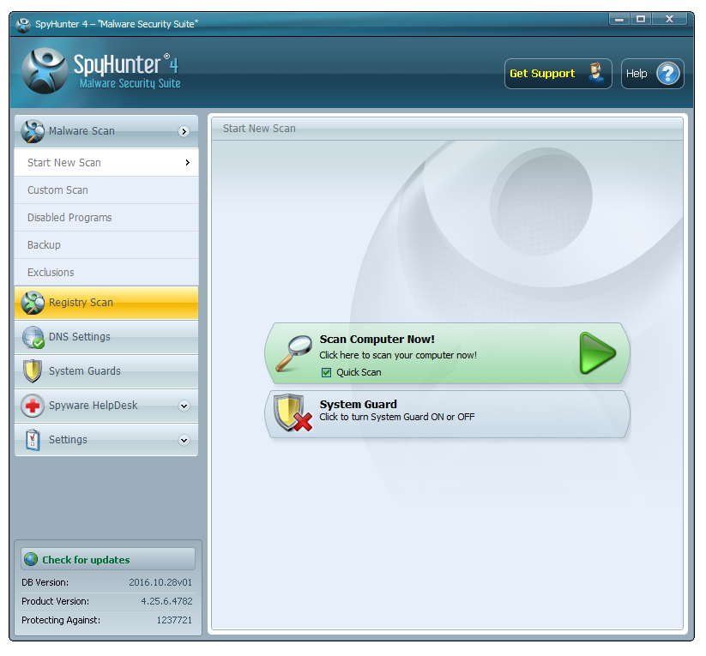Expand the Spyware HelpDesk section arrow
Viewport: 706px width, 656px height.
[184, 406]
